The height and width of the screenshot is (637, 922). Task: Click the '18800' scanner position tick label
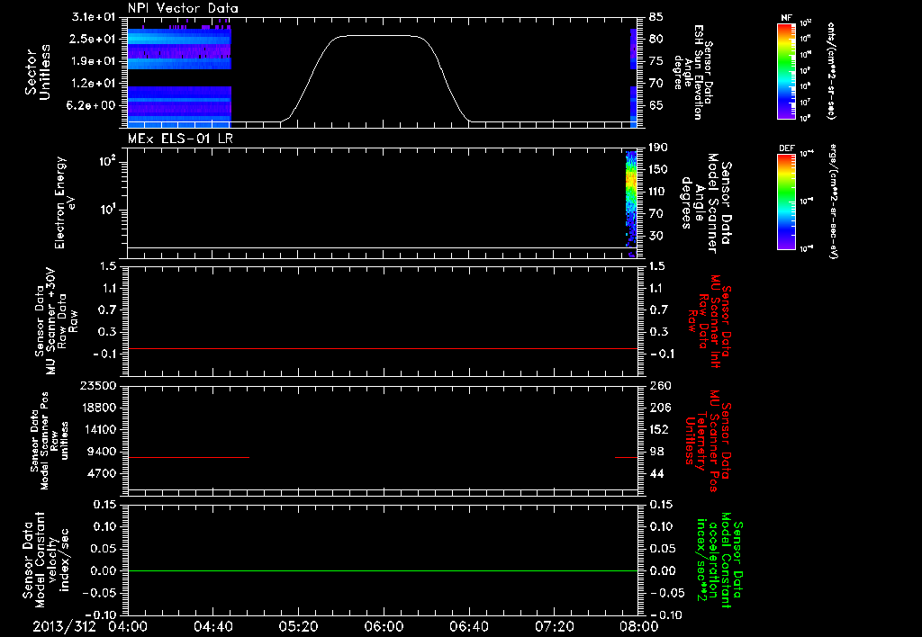(x=97, y=408)
